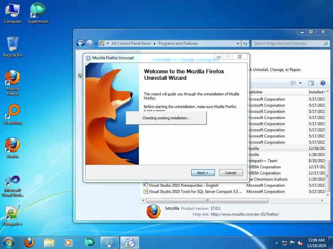Open Windows Media Player from the taskbar
Image resolution: width=333 pixels, height=249 pixels.
coord(69,243)
